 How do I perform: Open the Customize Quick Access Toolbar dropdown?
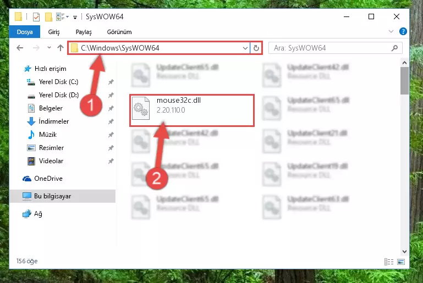(x=75, y=17)
